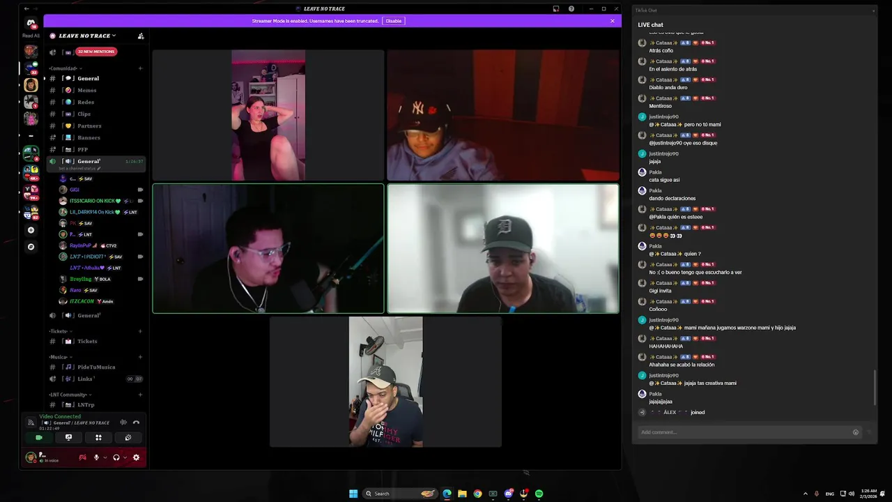
Task: Show hidden system tray icons
Action: (806, 494)
